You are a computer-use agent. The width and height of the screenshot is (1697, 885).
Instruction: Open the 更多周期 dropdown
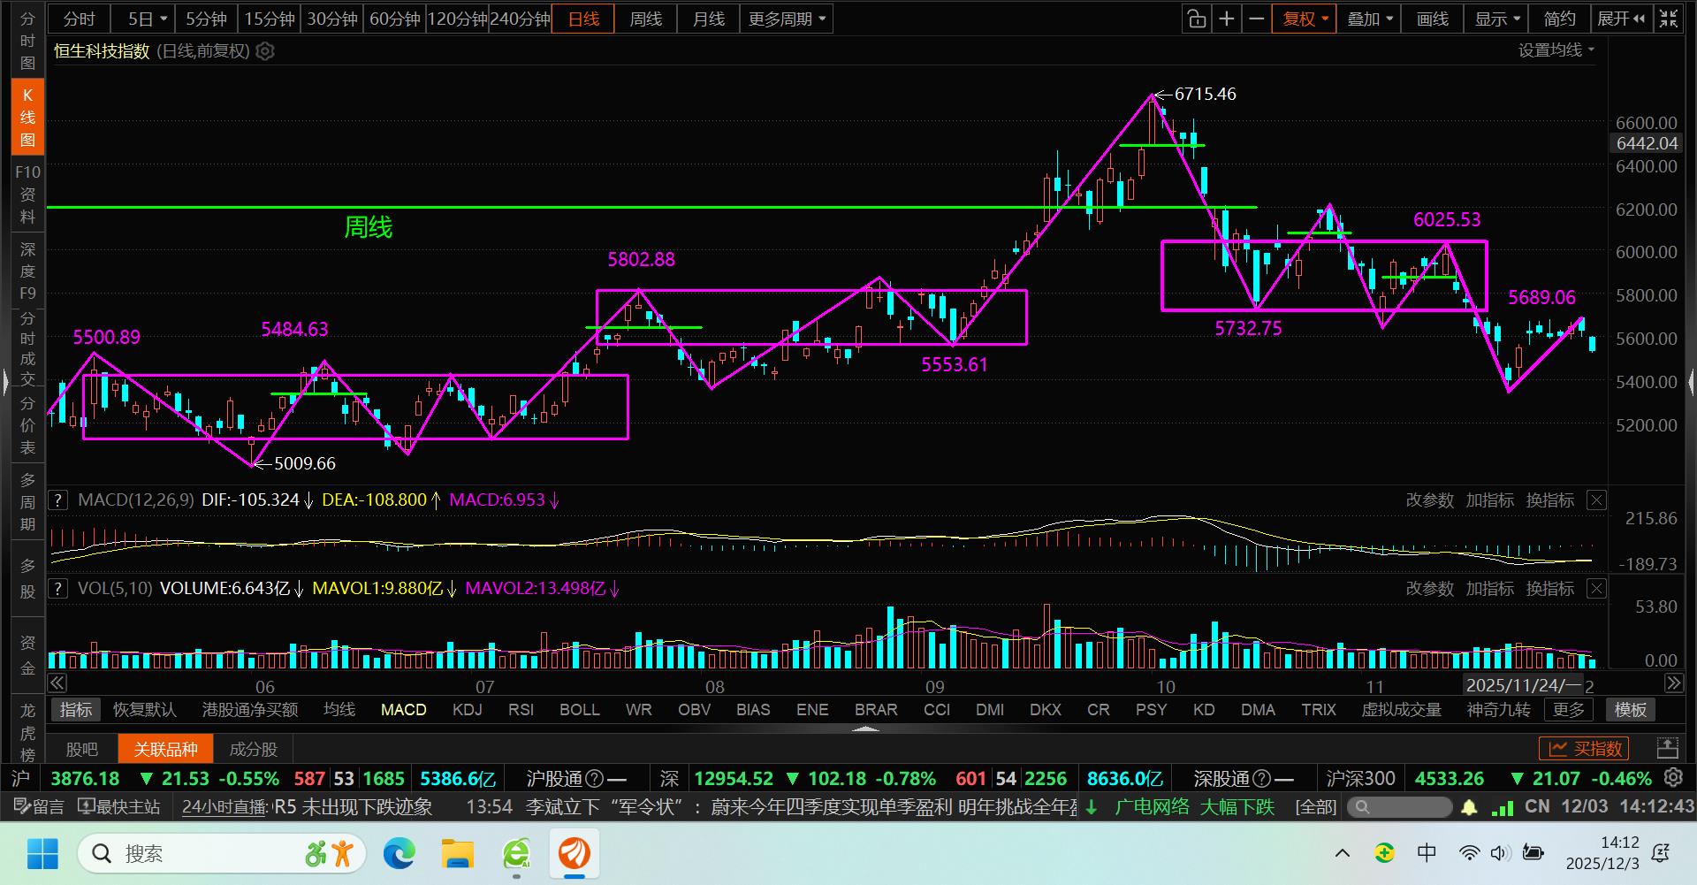coord(787,19)
